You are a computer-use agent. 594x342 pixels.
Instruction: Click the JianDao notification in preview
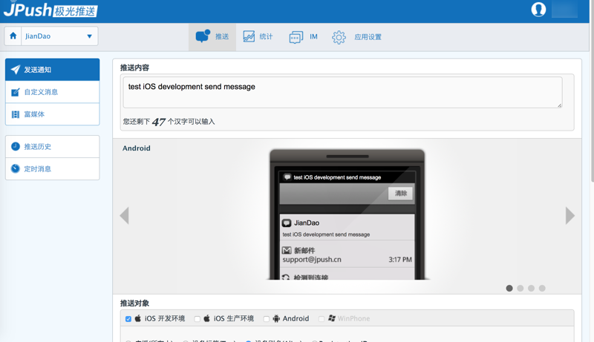tap(347, 227)
